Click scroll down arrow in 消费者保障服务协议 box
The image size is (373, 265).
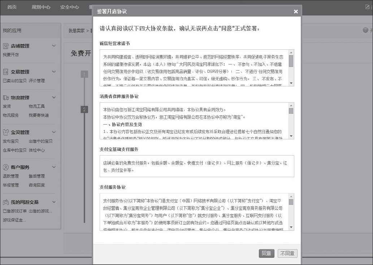coord(291,136)
